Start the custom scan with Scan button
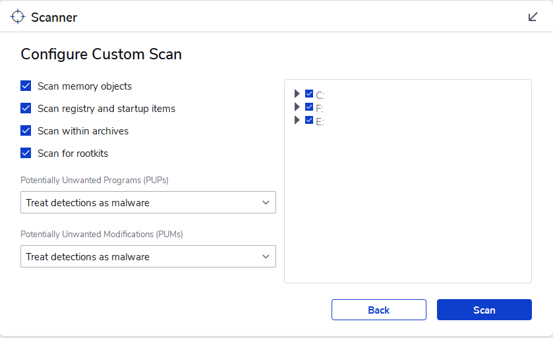Viewport: 553px width, 338px height. pyautogui.click(x=484, y=310)
